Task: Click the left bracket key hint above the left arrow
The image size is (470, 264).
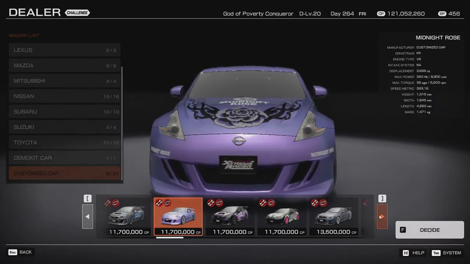Action: coord(87,198)
